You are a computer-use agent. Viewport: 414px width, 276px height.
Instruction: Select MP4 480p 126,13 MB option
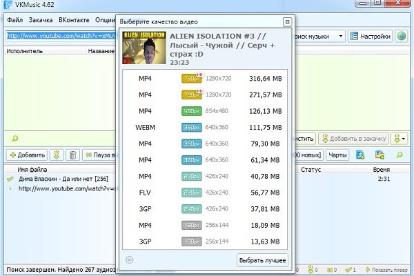(x=206, y=111)
